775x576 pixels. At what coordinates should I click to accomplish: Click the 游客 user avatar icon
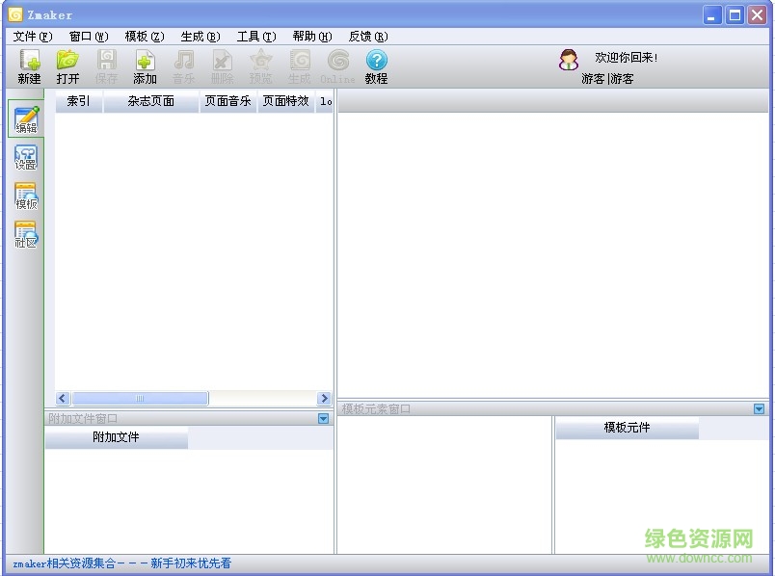(569, 60)
